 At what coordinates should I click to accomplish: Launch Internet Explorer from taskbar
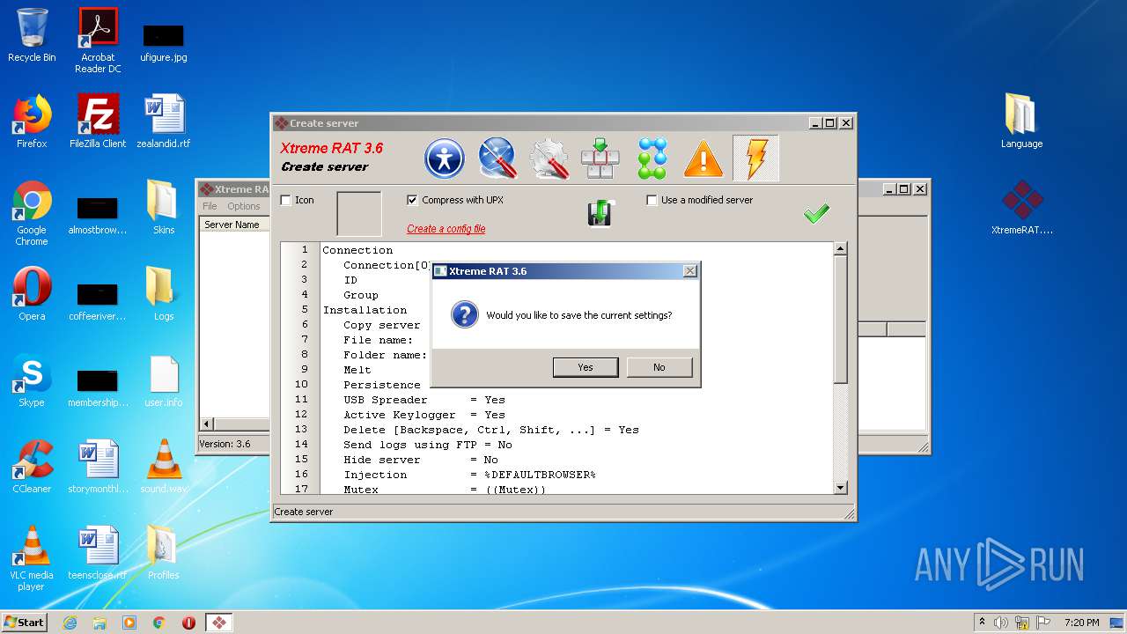pos(70,623)
